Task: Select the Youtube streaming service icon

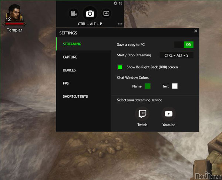Action: pyautogui.click(x=168, y=114)
